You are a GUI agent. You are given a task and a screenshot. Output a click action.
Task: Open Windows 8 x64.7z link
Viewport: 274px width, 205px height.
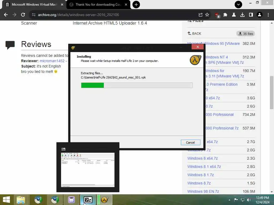click(203, 158)
